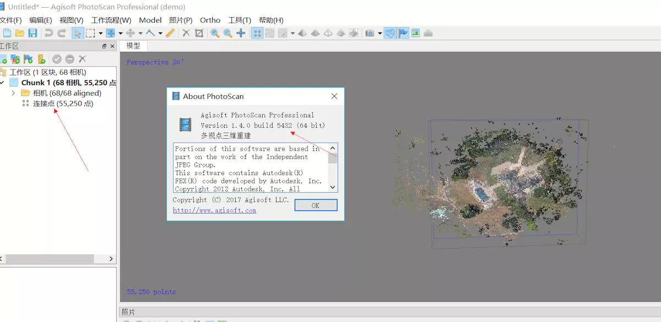Select the Navigation arrow tool
This screenshot has width=661, height=322.
point(78,33)
